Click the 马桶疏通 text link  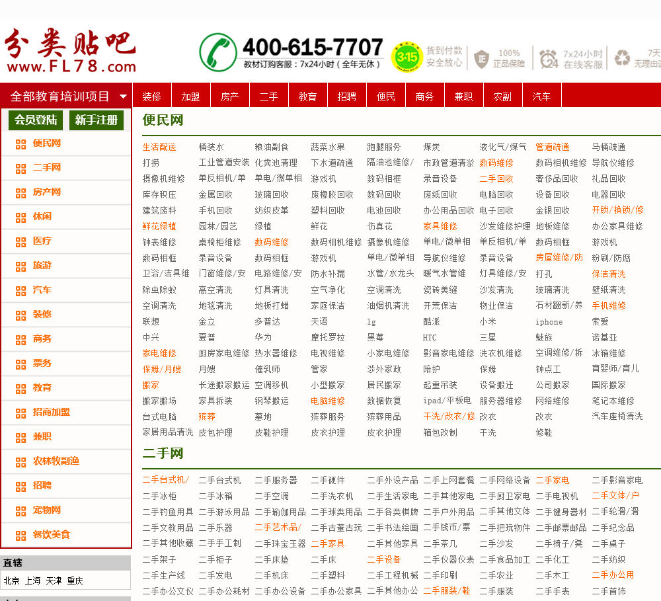click(609, 147)
